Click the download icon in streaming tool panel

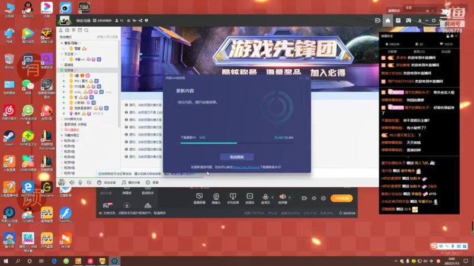127,205
